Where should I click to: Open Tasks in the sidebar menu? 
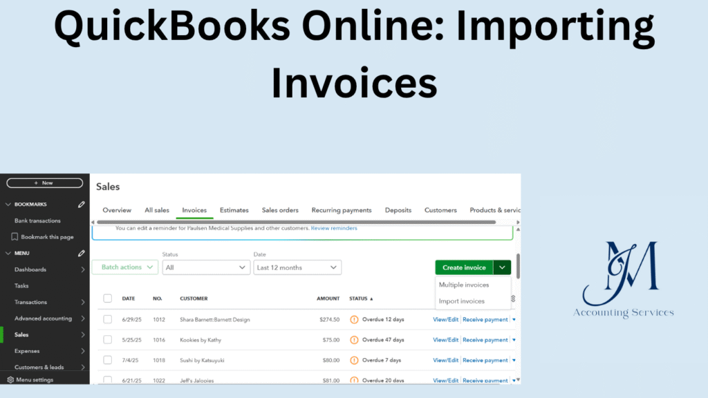(21, 285)
